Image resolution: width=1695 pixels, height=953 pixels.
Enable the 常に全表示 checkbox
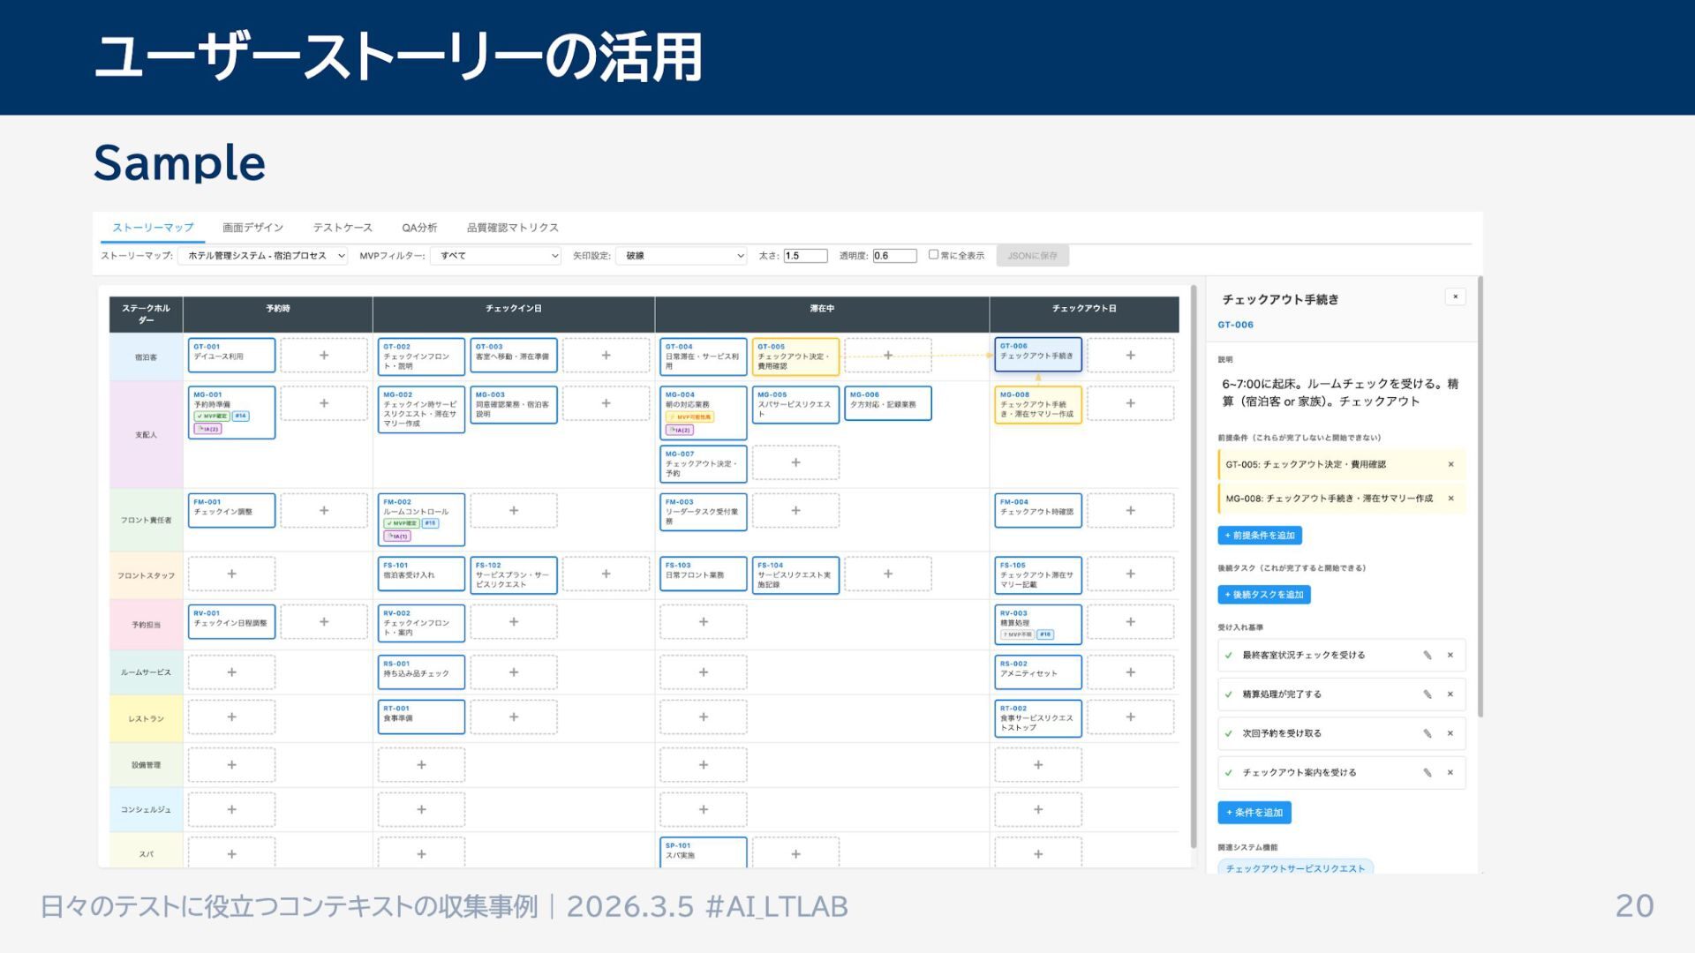tap(933, 255)
